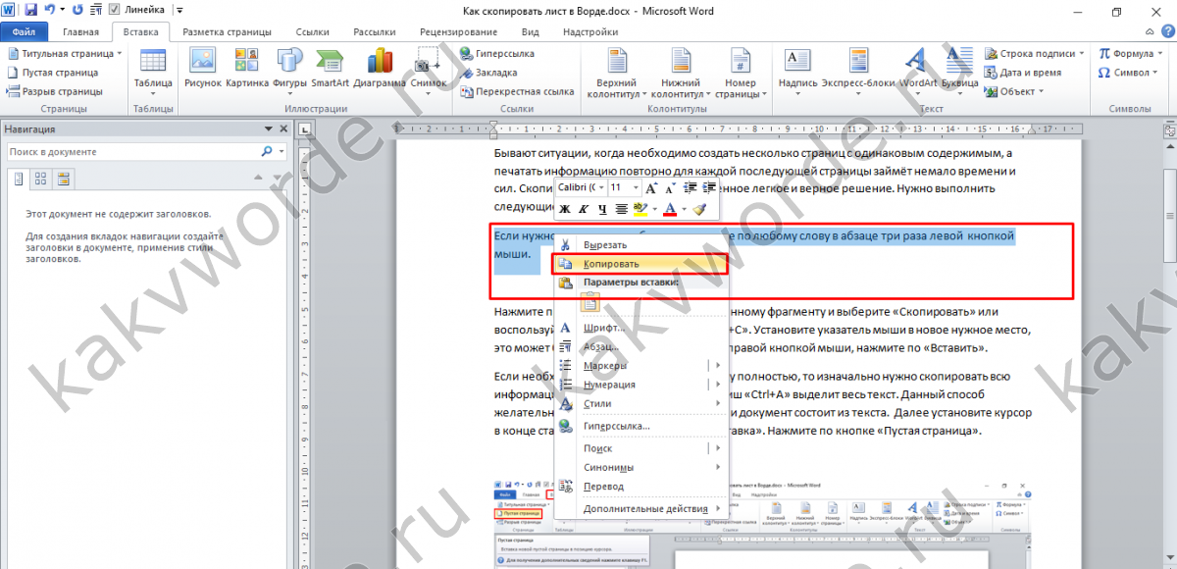Switch navigation pane to search results view
The width and height of the screenshot is (1177, 569).
click(x=64, y=179)
